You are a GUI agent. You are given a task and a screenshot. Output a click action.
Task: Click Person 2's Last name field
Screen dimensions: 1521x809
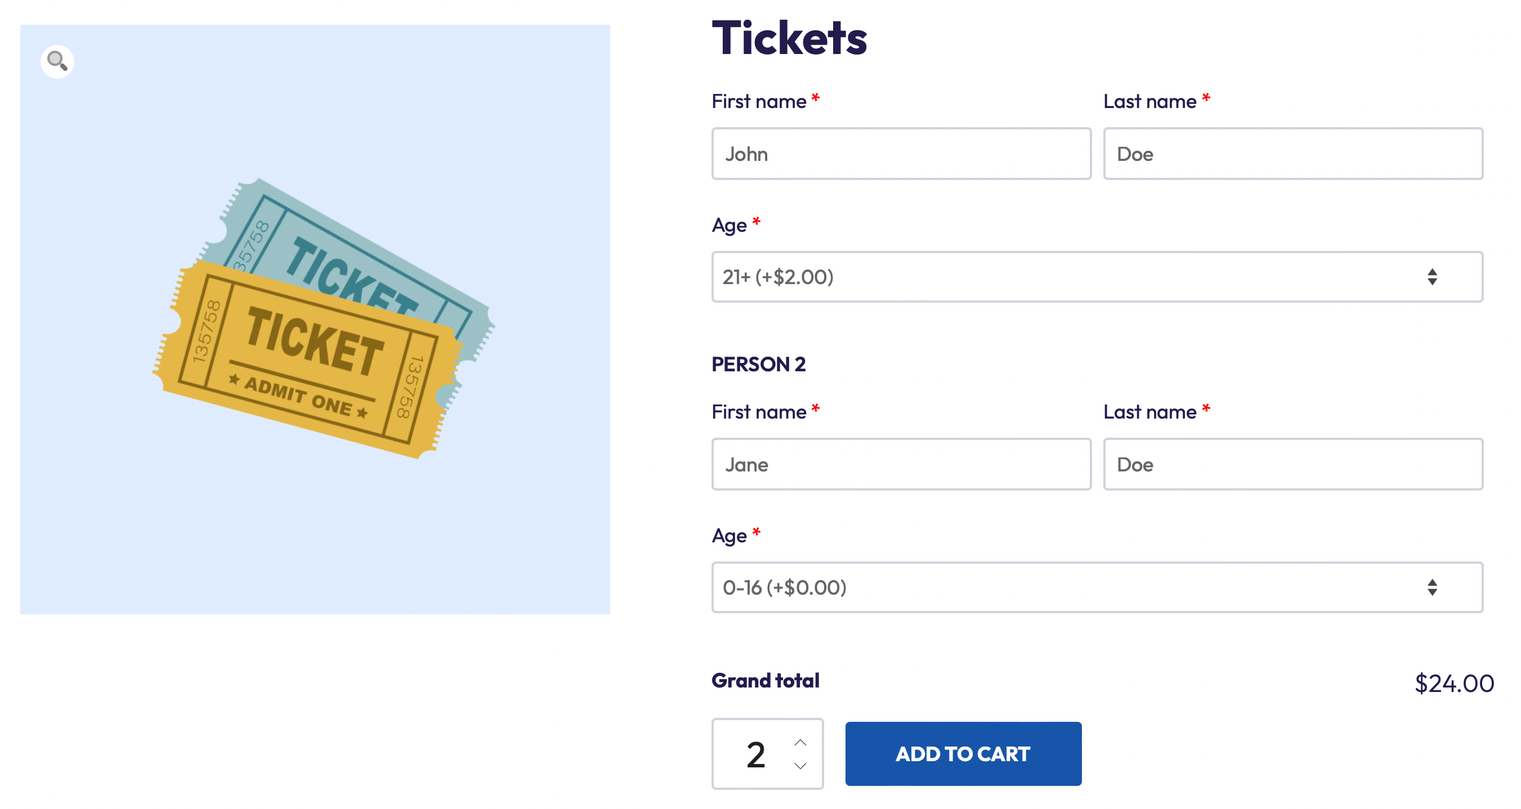(1292, 464)
